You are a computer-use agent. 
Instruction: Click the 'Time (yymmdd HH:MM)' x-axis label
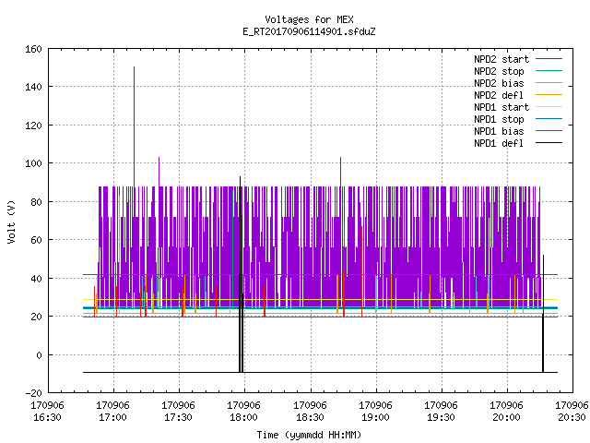(309, 435)
